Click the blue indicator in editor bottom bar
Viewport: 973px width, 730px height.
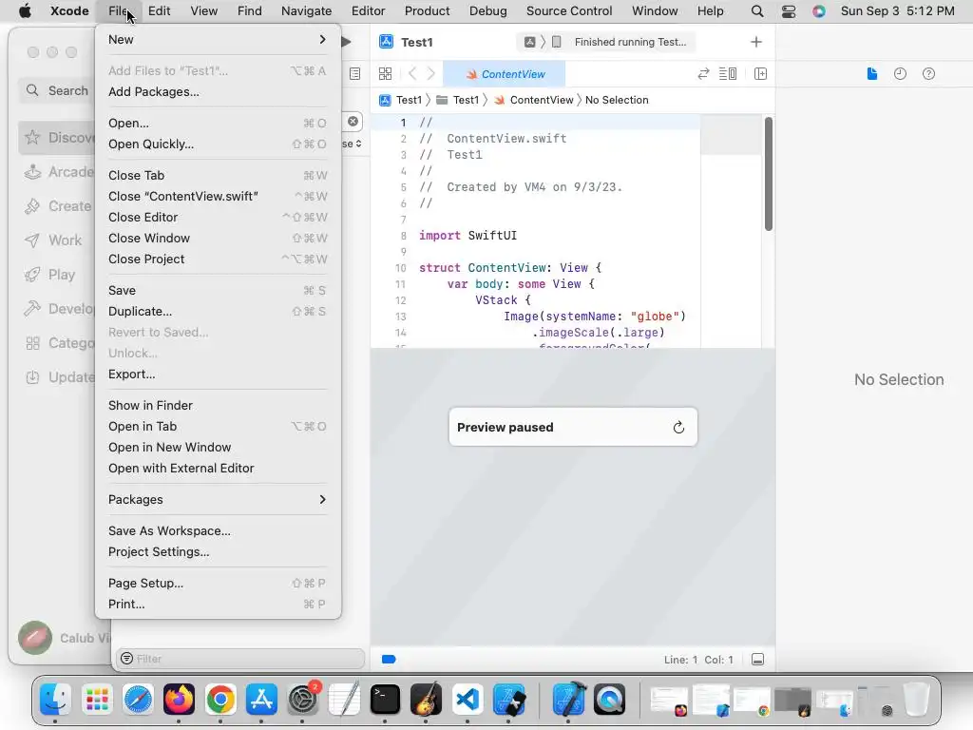(389, 660)
